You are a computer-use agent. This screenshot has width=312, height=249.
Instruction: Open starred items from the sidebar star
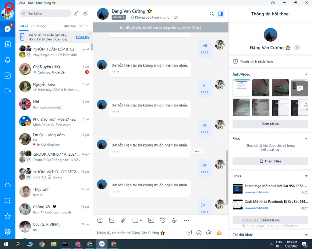point(8,216)
